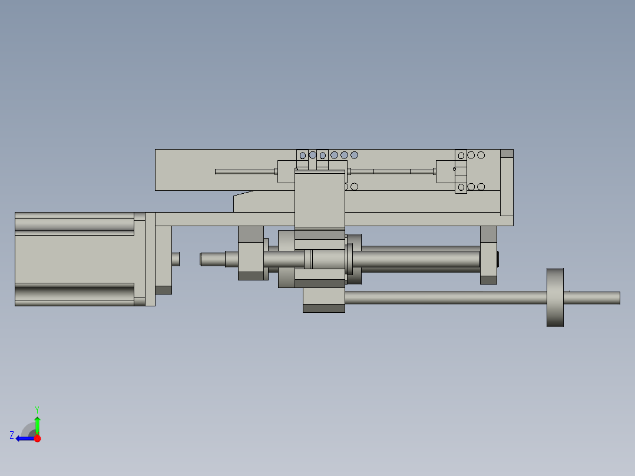Pick the right sensor box near the bracket
This screenshot has height=476, width=635.
(445, 172)
